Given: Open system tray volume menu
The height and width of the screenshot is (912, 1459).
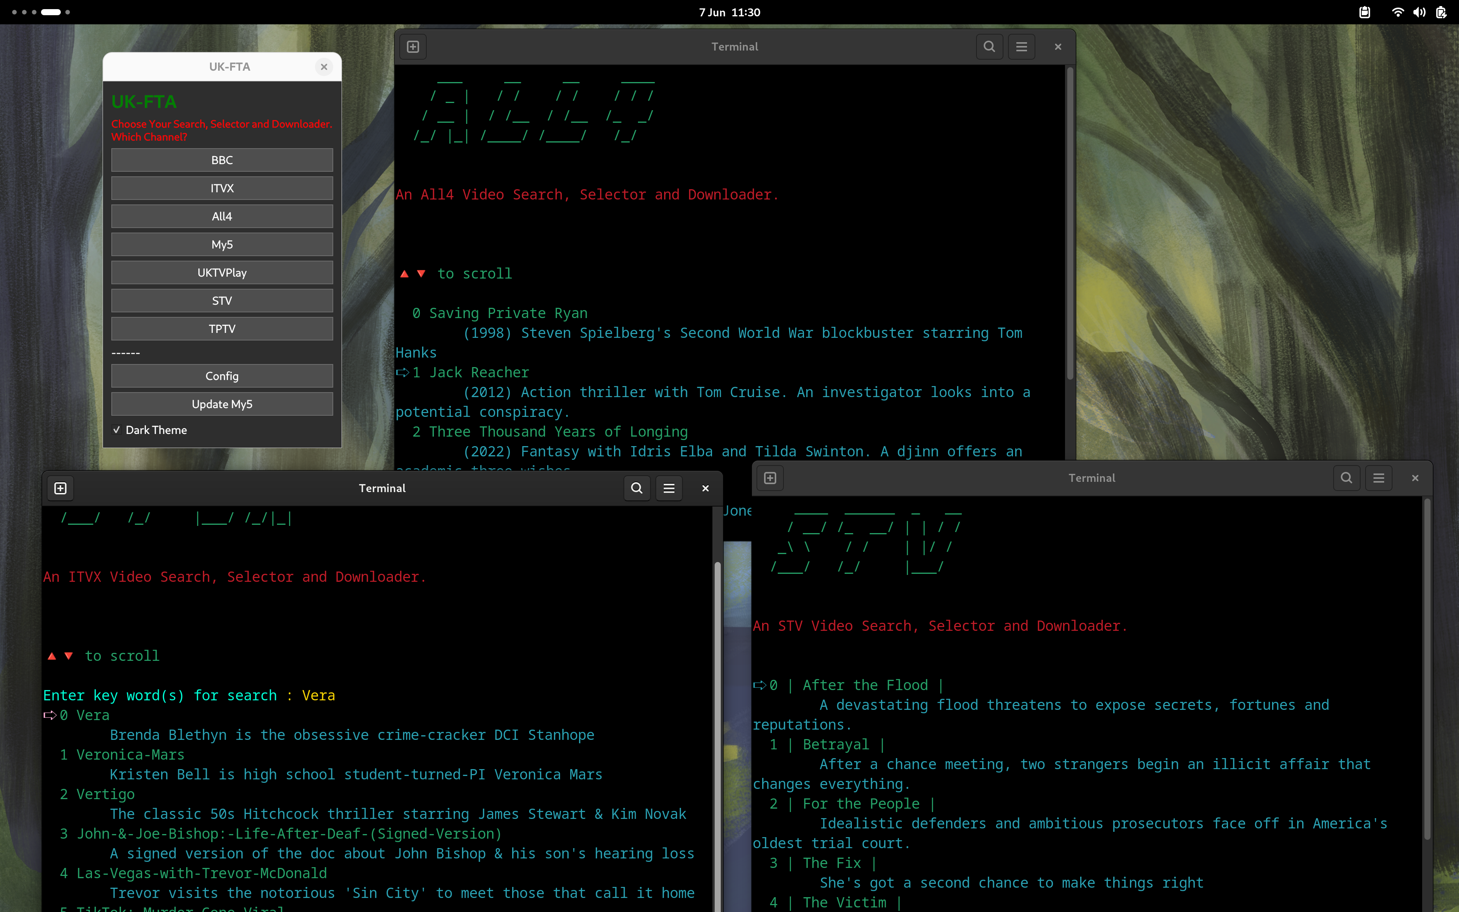Looking at the screenshot, I should pos(1419,12).
